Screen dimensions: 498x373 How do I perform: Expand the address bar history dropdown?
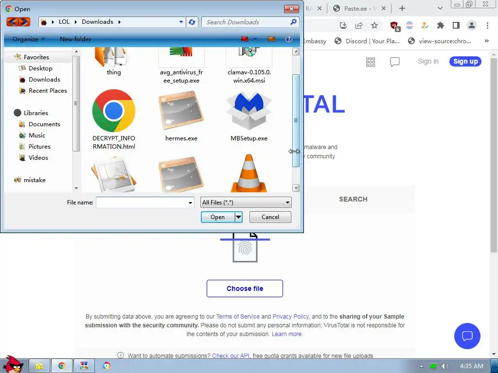(181, 22)
